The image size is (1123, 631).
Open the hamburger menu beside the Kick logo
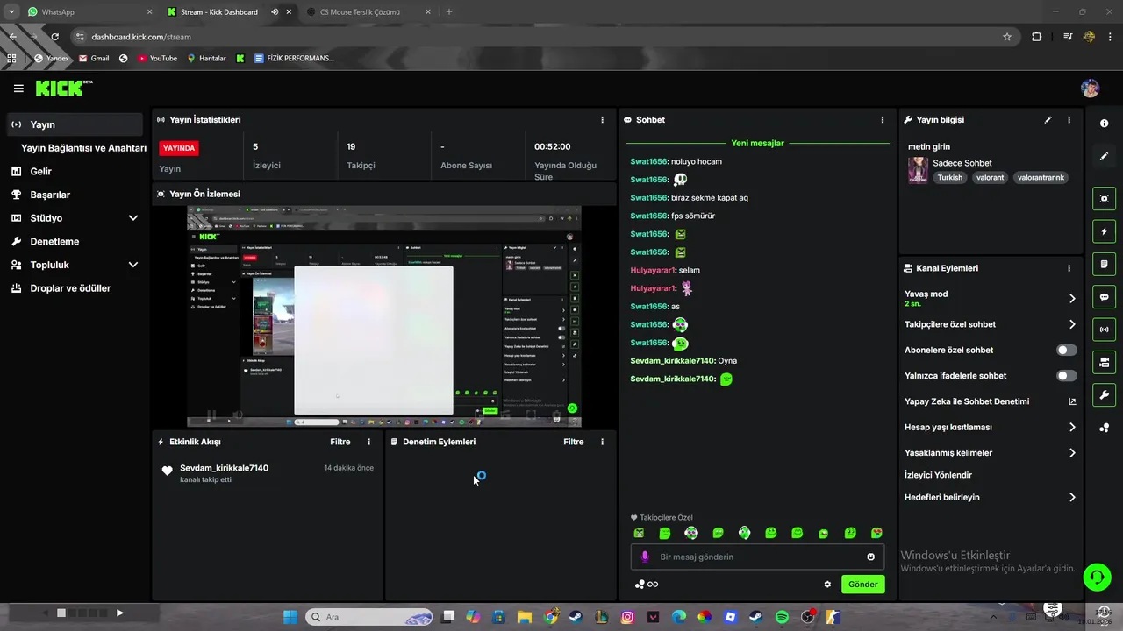click(18, 89)
